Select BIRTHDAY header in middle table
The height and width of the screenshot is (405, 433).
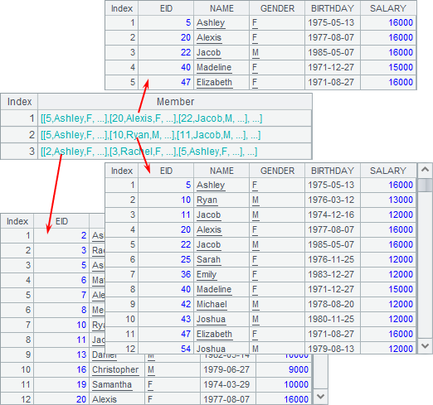(x=333, y=171)
